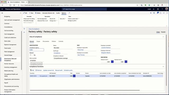Open messages icon in action pane
169x95 pixels.
[x=158, y=13]
